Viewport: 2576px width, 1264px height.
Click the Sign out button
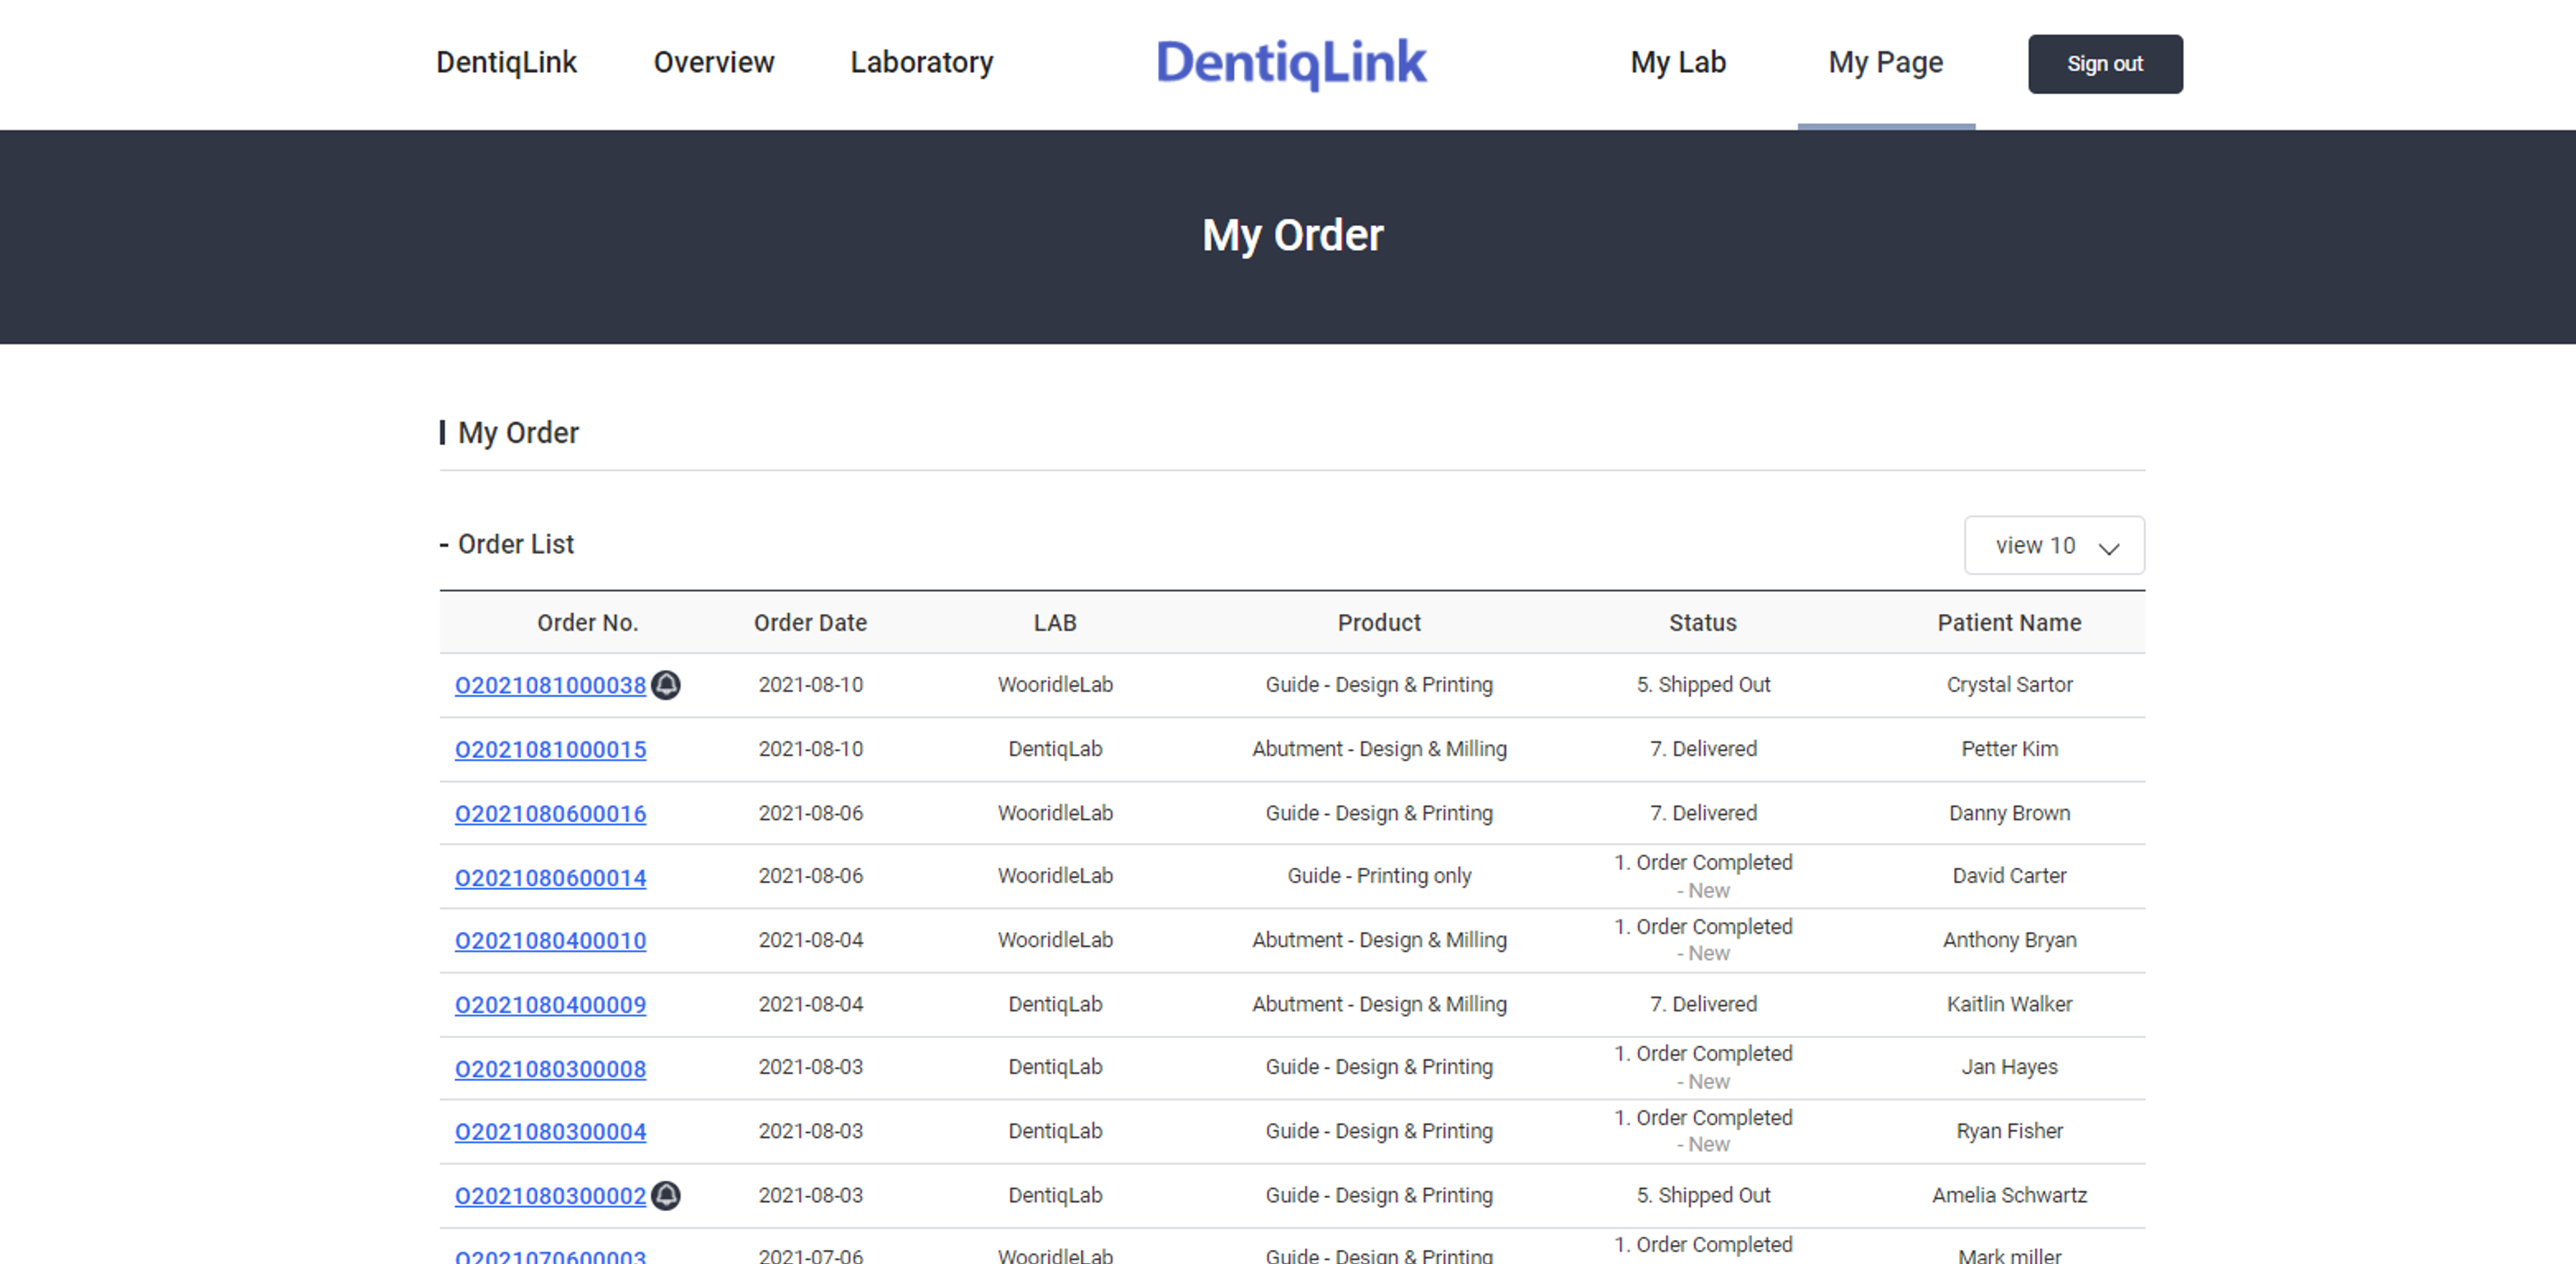coord(2104,63)
